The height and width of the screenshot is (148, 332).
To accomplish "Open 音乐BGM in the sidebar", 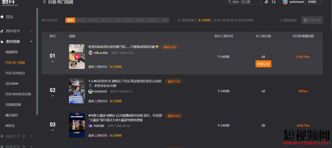I will coord(12,84).
